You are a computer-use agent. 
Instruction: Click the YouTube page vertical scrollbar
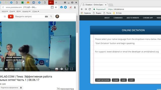(77, 24)
